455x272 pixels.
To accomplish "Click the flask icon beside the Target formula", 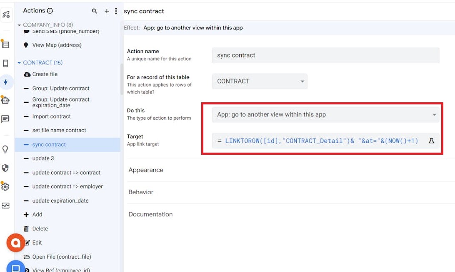I will click(432, 141).
